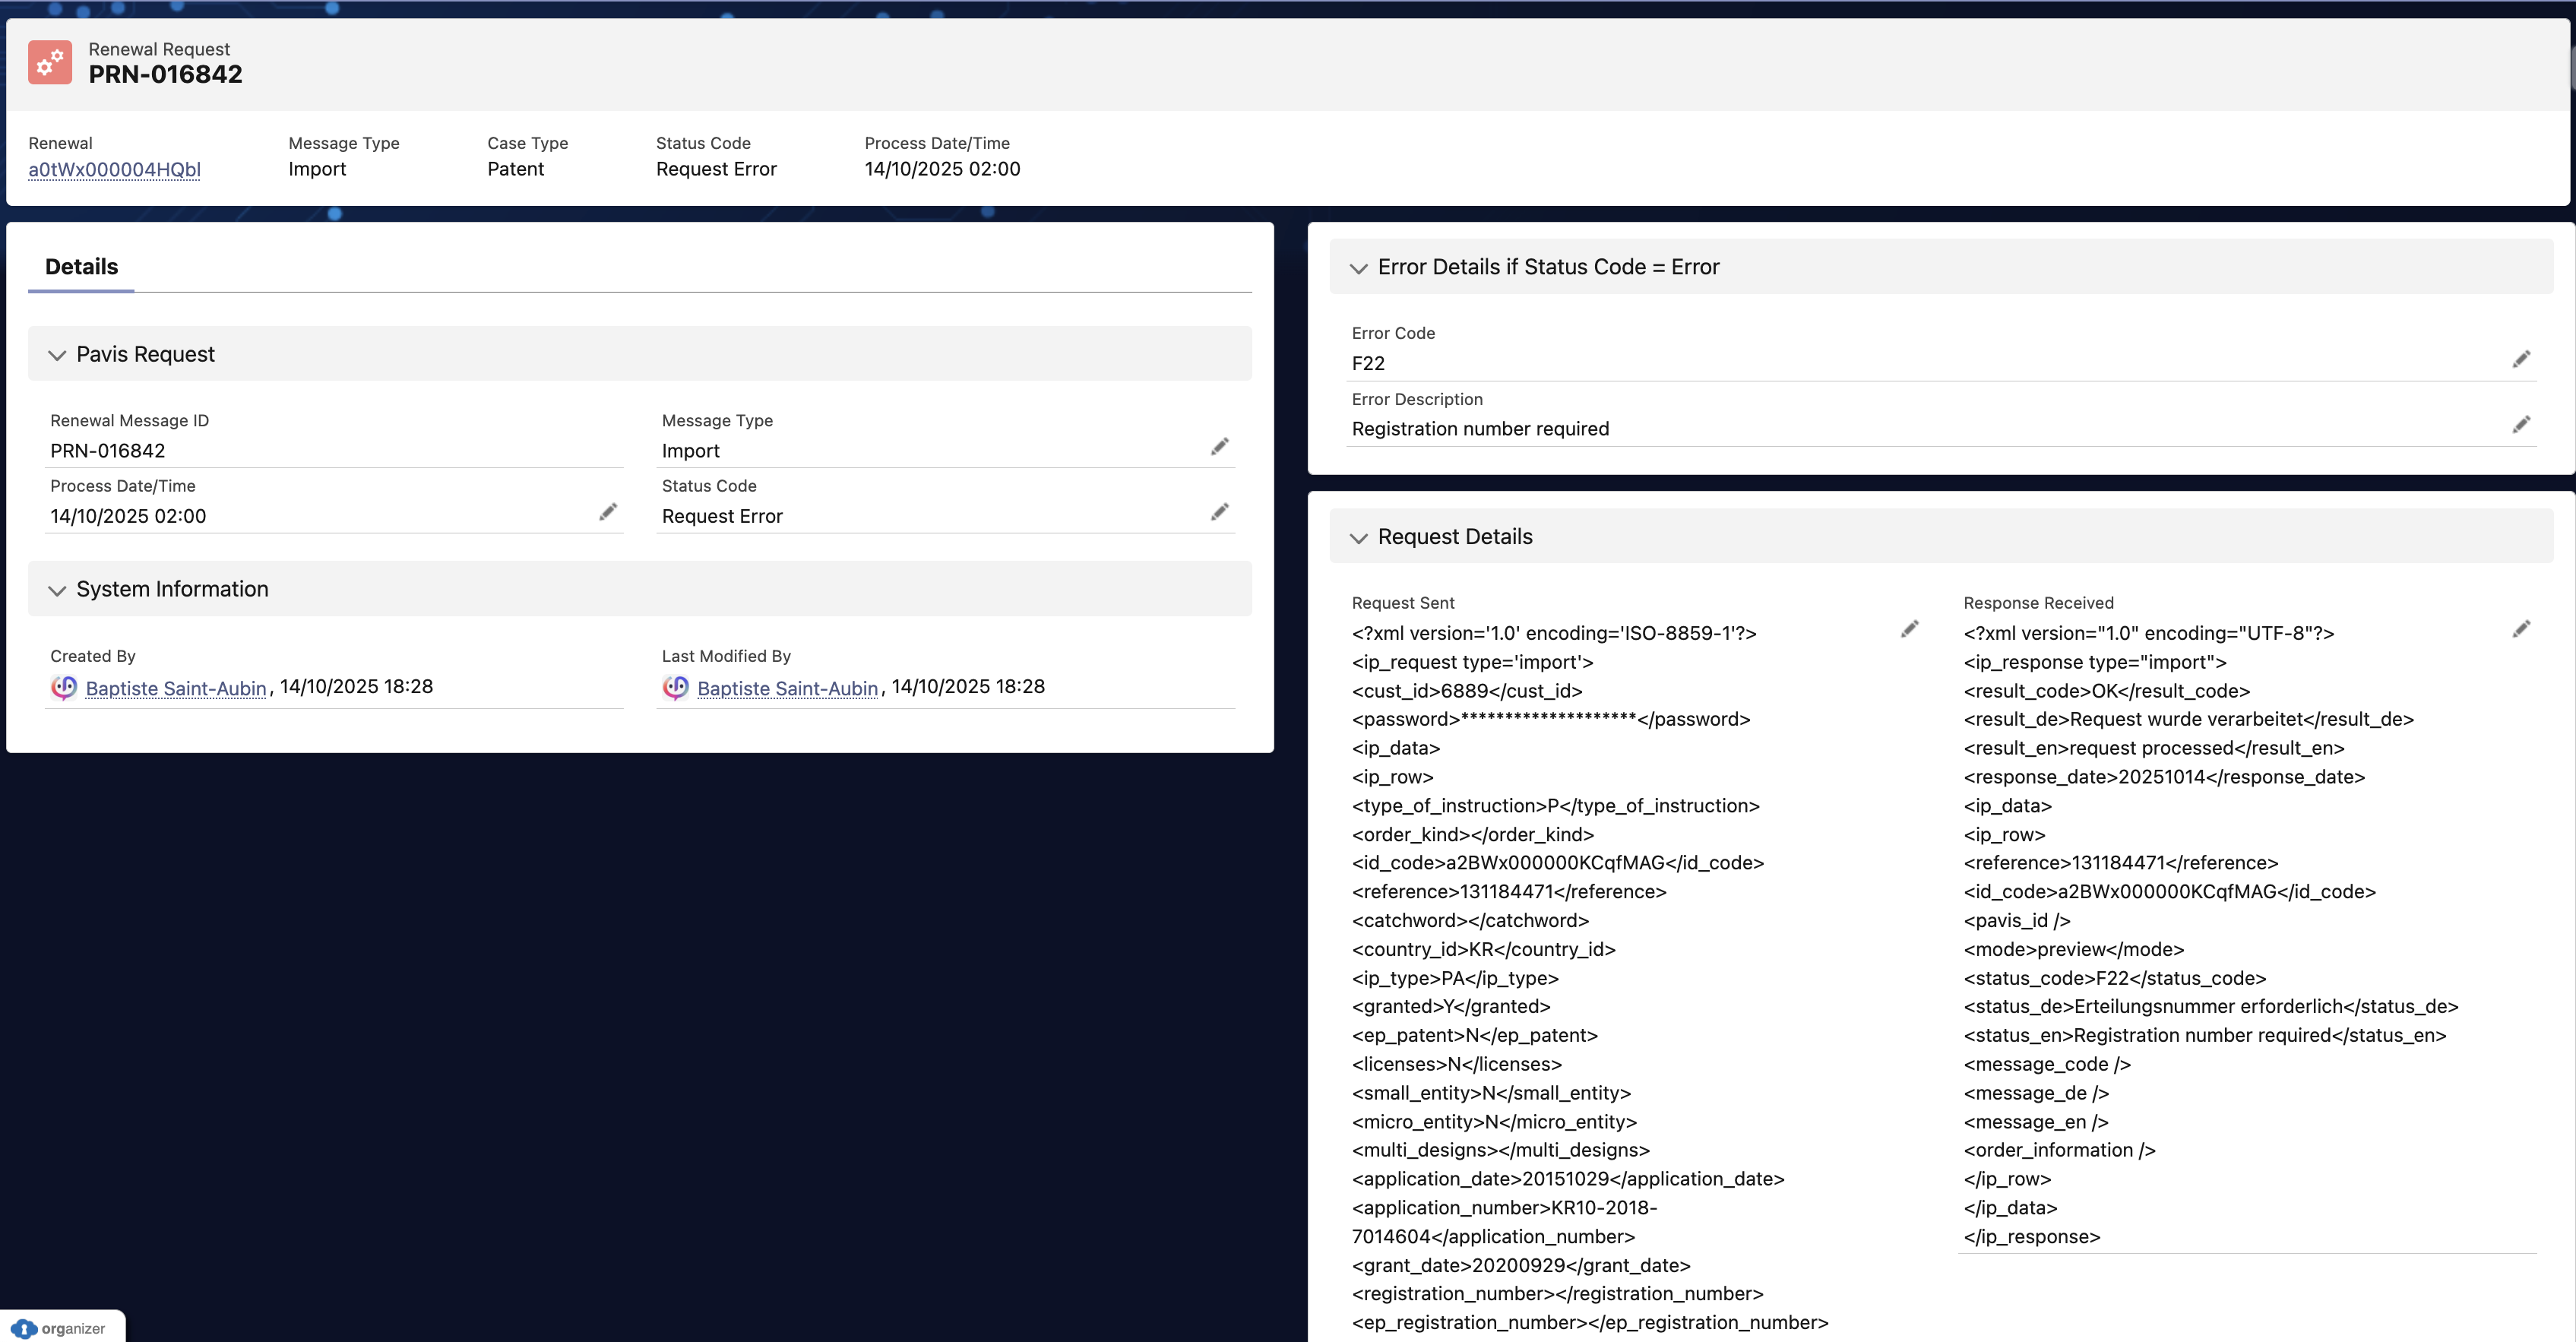Collapse the Request Details section

[x=1358, y=538]
